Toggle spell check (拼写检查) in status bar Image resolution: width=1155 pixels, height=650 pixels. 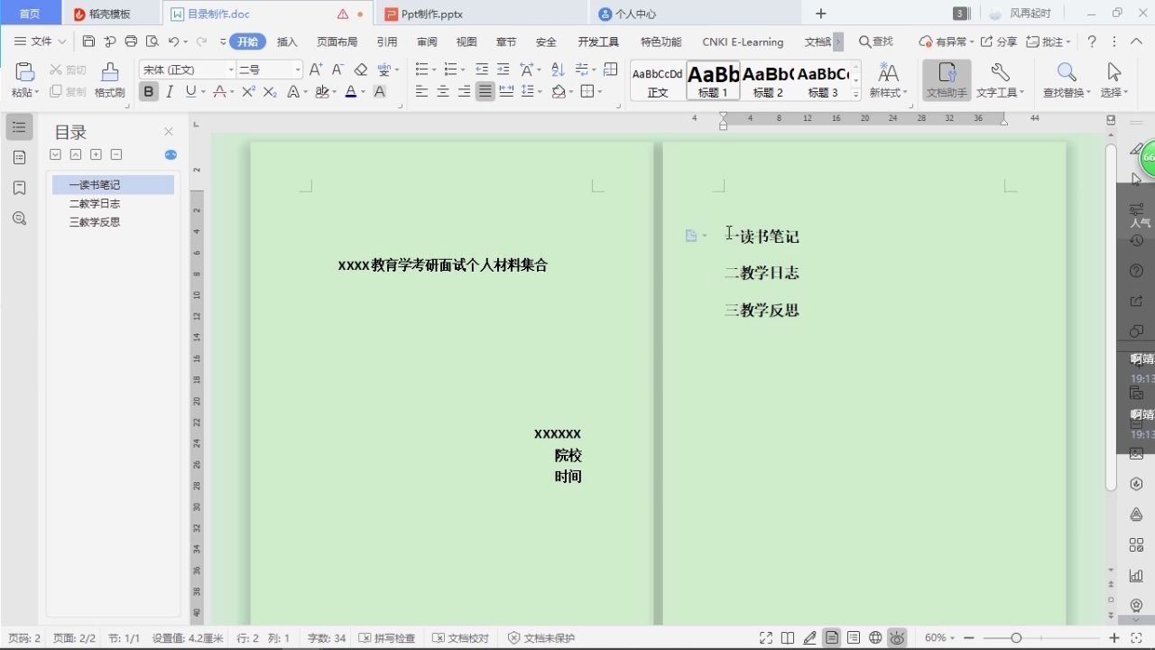(386, 638)
